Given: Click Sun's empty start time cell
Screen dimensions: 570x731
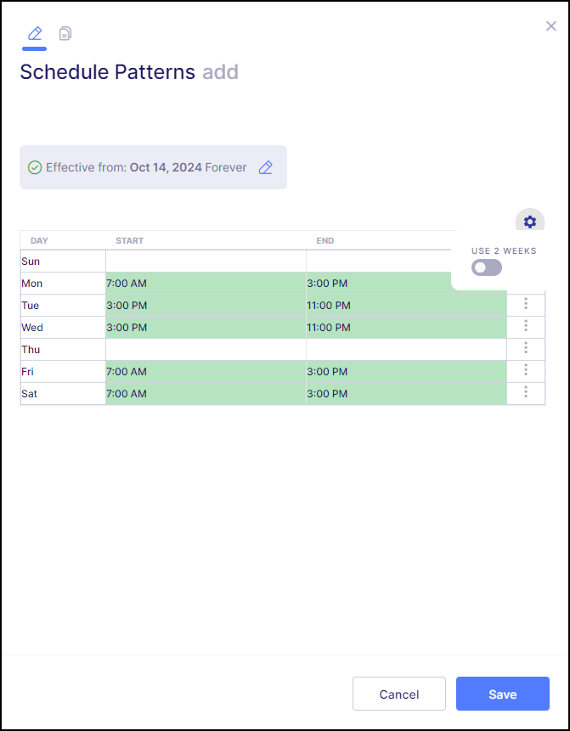Looking at the screenshot, I should 204,261.
